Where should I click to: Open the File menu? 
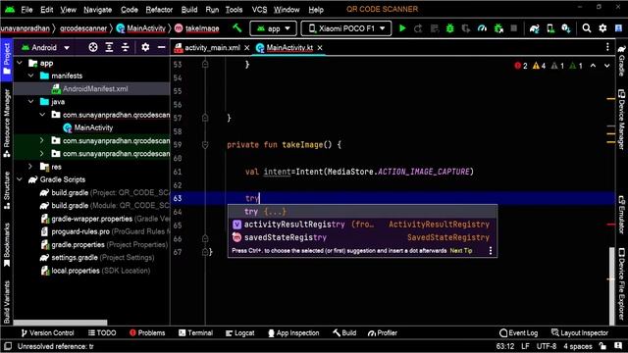point(26,10)
